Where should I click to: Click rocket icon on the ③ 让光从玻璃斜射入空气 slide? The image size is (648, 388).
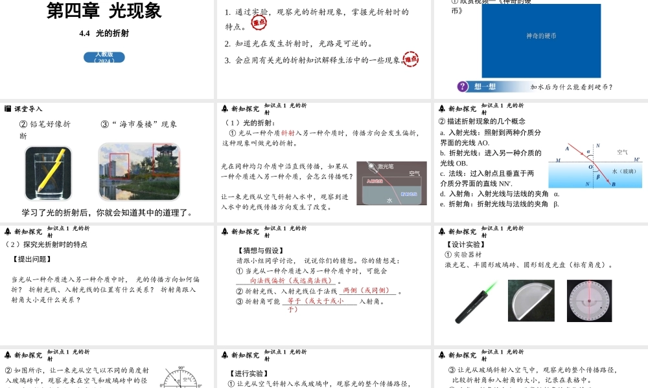[x=442, y=355]
